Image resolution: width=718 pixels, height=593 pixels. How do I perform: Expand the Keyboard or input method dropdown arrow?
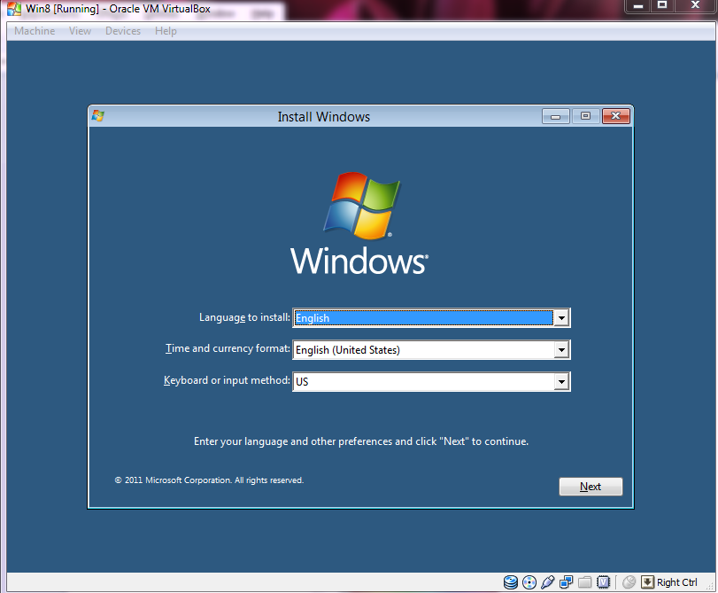tap(561, 381)
